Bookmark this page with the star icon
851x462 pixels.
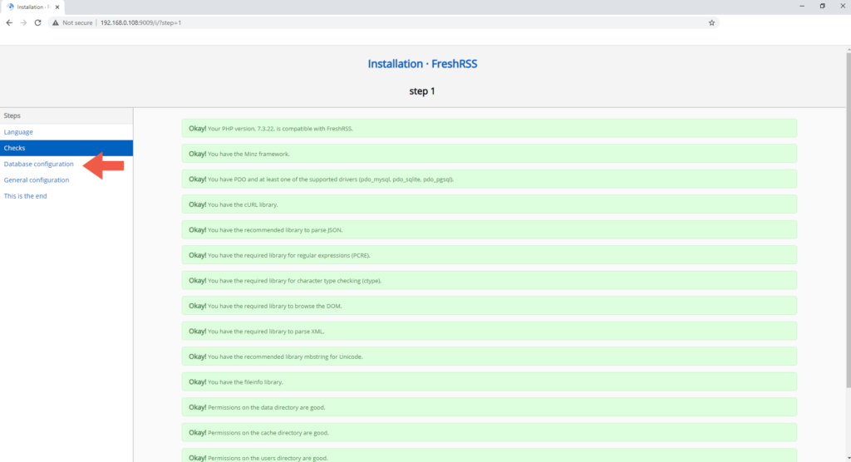[711, 22]
